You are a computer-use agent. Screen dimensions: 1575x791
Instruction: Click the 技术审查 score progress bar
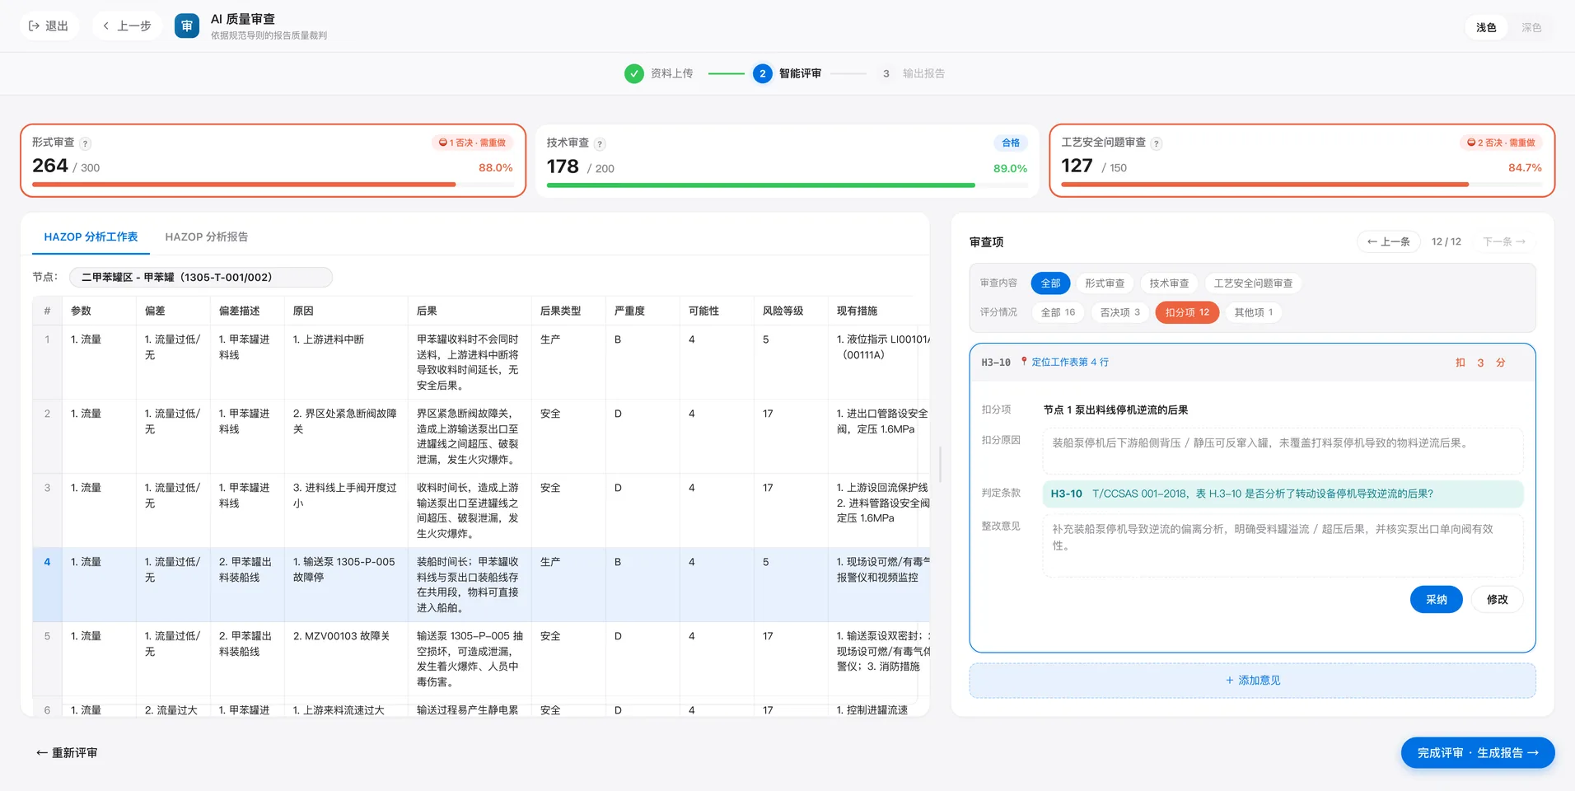(787, 185)
